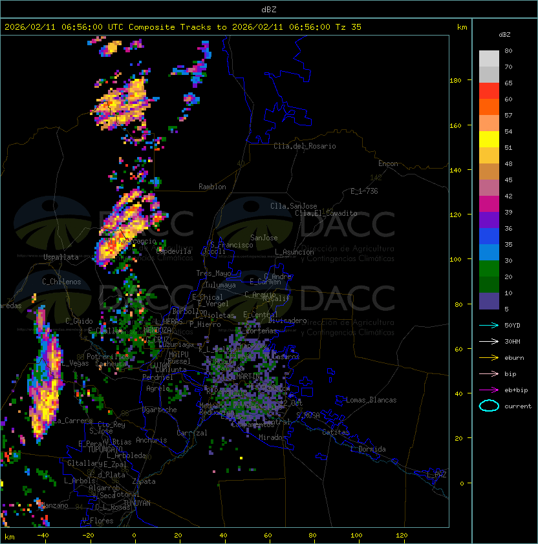The image size is (538, 544).
Task: Click the 'Uspallata' place label
Action: [61, 257]
